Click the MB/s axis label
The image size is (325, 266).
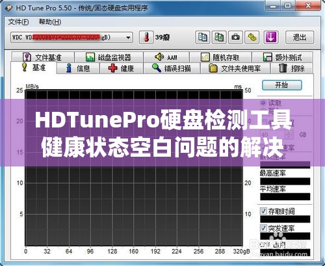tap(32, 86)
